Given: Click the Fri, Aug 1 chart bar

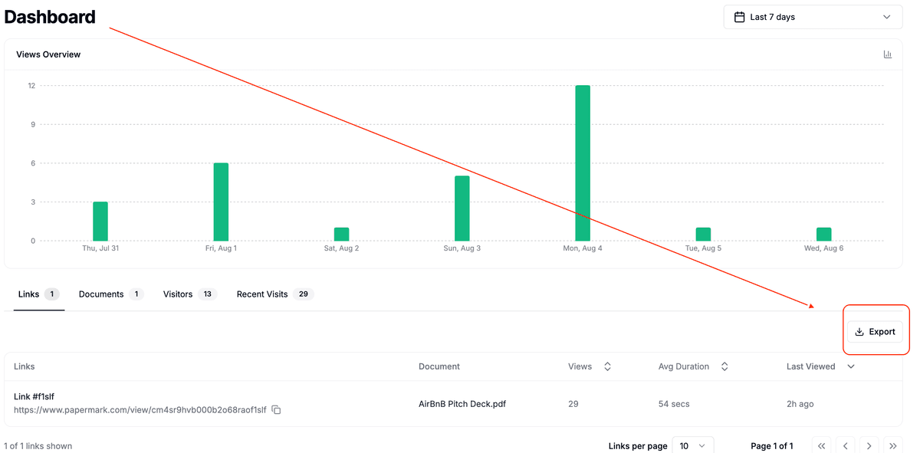Looking at the screenshot, I should (221, 202).
